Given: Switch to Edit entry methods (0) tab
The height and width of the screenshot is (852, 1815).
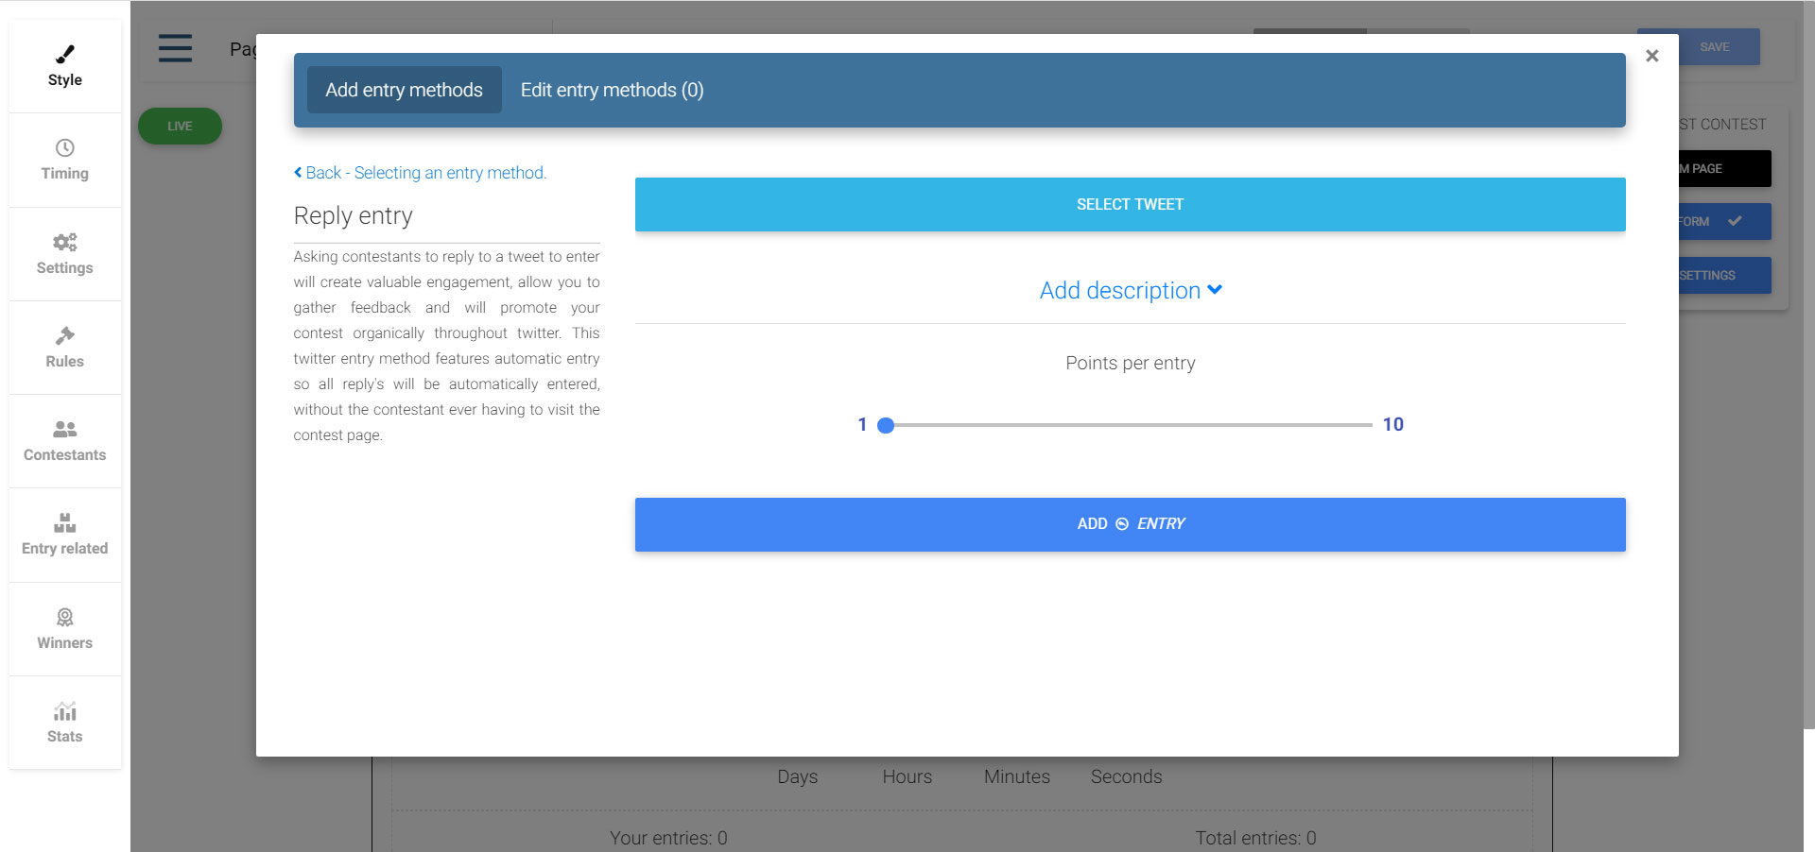Looking at the screenshot, I should coord(612,90).
